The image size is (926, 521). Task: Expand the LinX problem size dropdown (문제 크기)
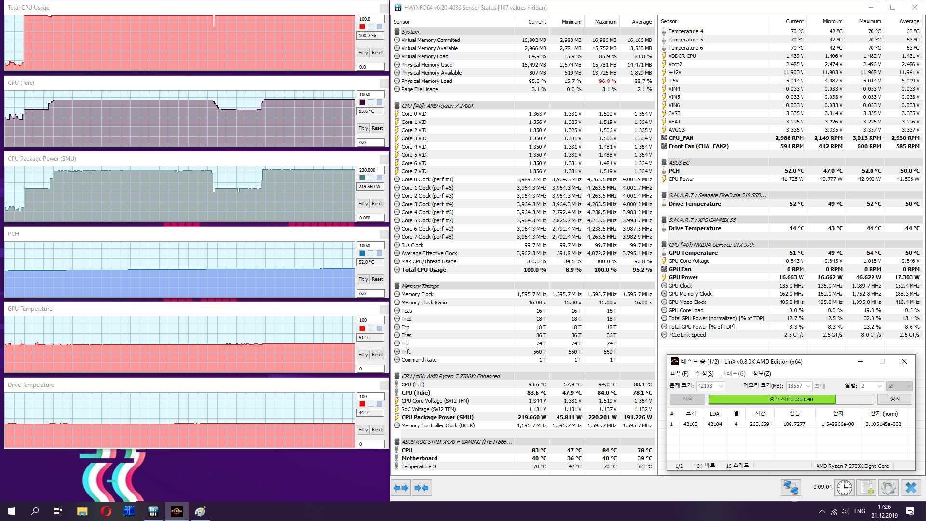click(721, 386)
